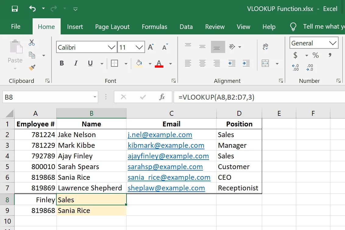The width and height of the screenshot is (345, 230).
Task: Click the Borders icon
Action: click(x=114, y=63)
